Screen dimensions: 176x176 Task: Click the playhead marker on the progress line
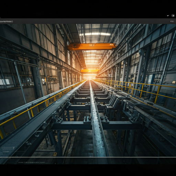pyautogui.click(x=10, y=158)
